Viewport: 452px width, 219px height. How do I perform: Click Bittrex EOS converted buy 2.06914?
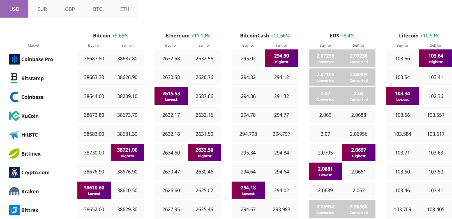click(x=325, y=209)
